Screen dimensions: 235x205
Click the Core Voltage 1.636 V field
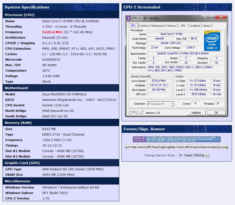coord(190,47)
